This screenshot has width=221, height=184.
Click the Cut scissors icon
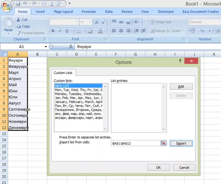click(x=18, y=20)
